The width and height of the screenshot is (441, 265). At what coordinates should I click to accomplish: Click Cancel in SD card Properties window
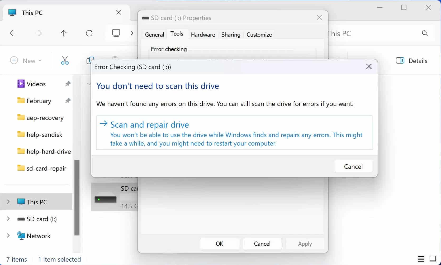click(x=262, y=244)
